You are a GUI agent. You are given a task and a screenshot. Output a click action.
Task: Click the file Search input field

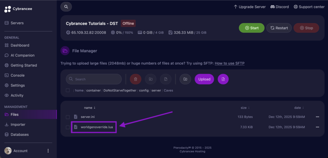[x=96, y=79]
